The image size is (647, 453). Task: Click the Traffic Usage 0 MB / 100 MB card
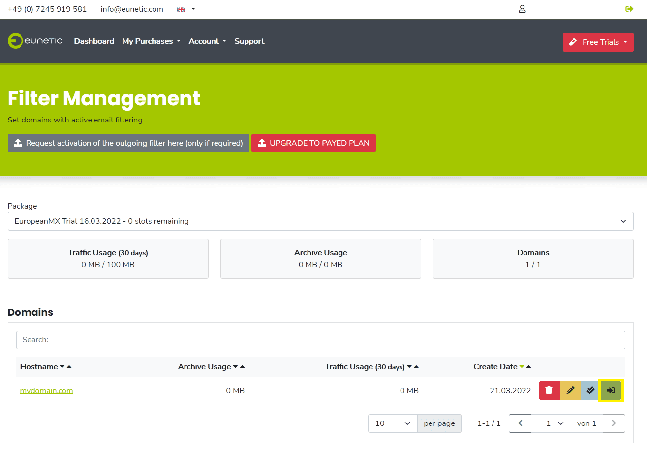(108, 259)
